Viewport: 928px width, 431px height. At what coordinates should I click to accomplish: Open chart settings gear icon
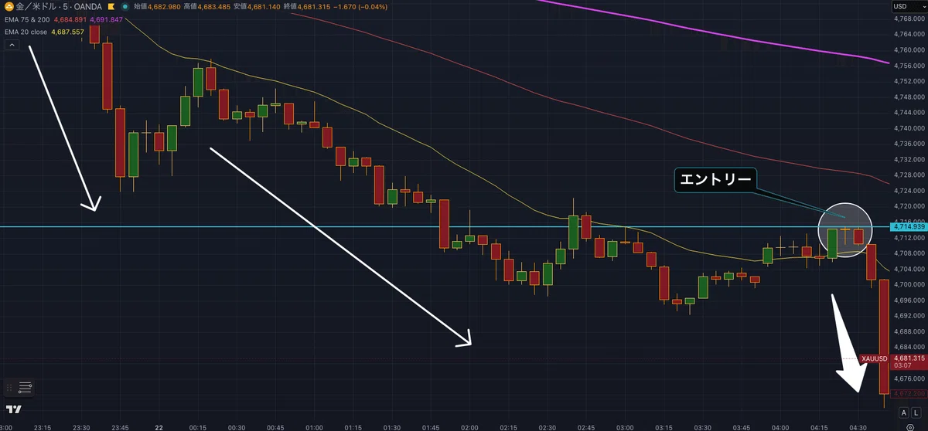(909, 426)
